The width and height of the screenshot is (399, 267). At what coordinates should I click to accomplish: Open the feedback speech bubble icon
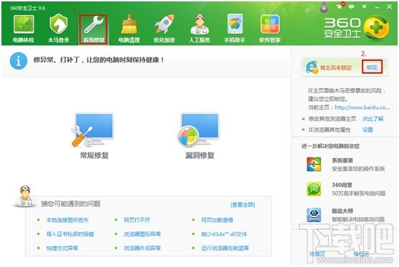pyautogui.click(x=351, y=7)
